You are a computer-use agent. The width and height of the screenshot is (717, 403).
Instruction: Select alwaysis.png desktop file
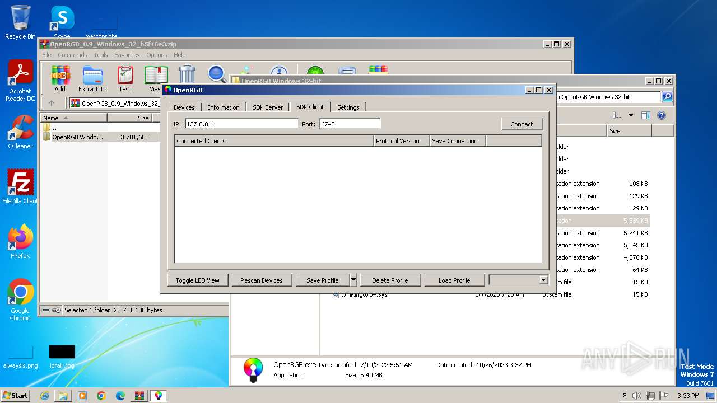pos(20,358)
